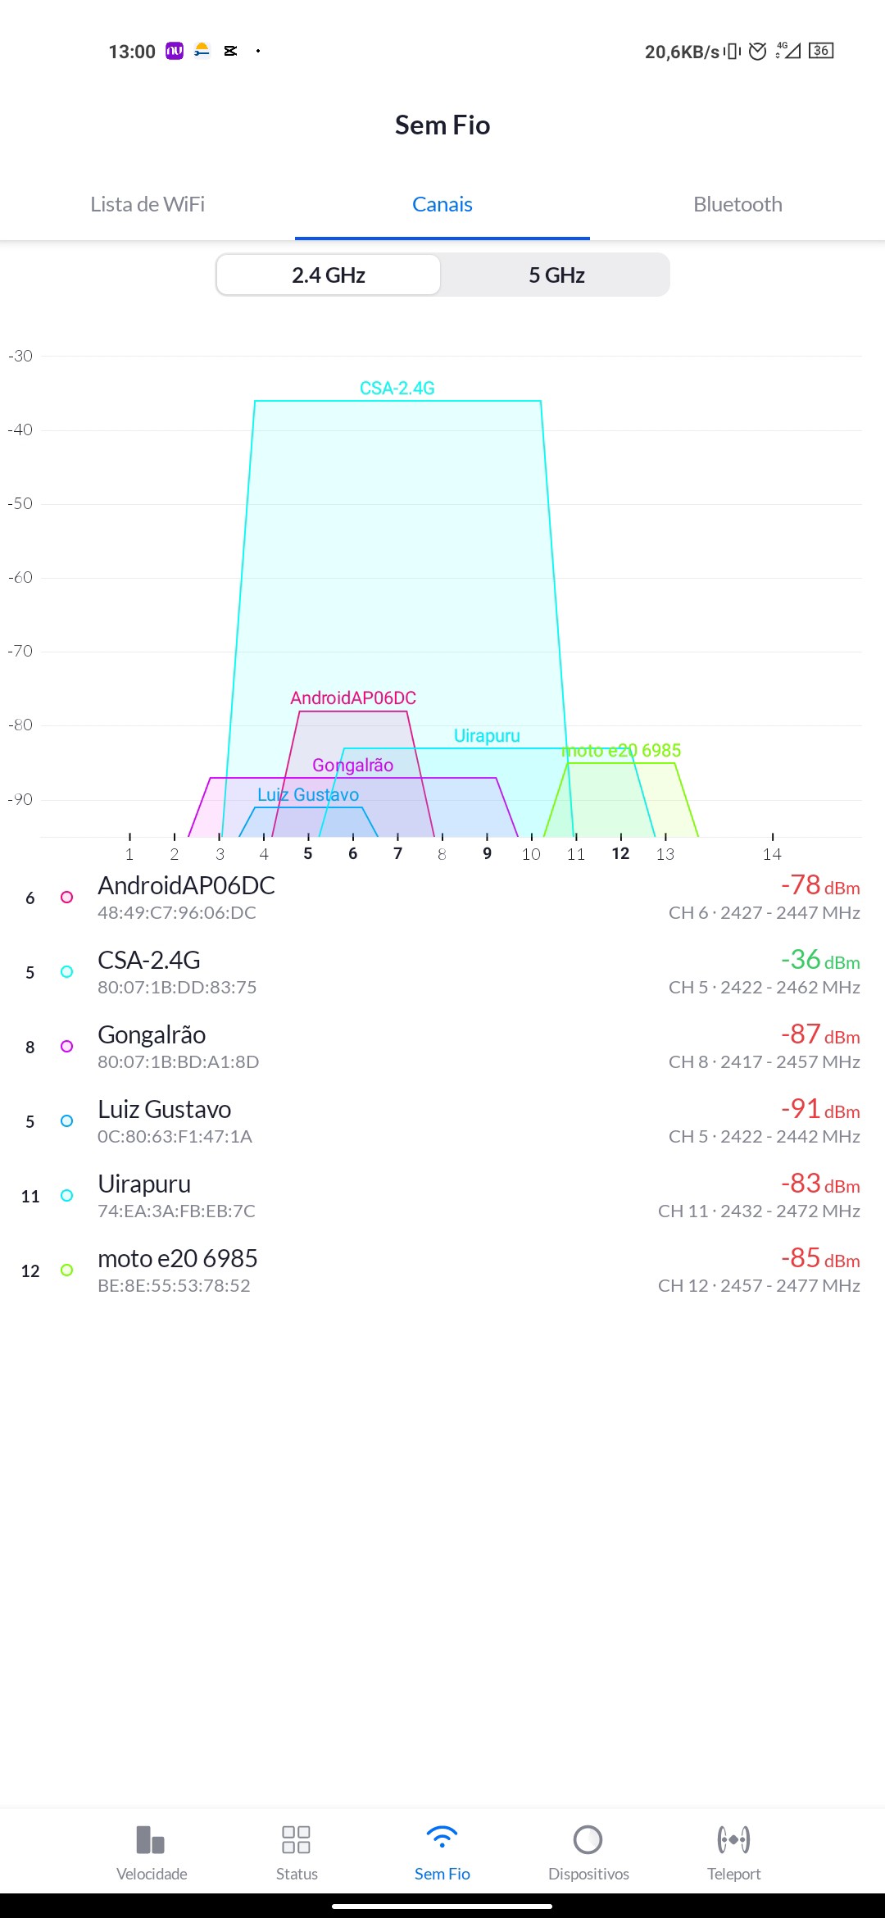
Task: Open the Velocidade speed test icon
Action: coord(151,1840)
